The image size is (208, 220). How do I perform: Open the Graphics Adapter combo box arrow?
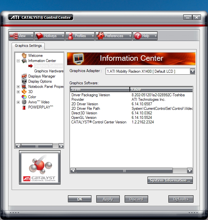[193, 71]
